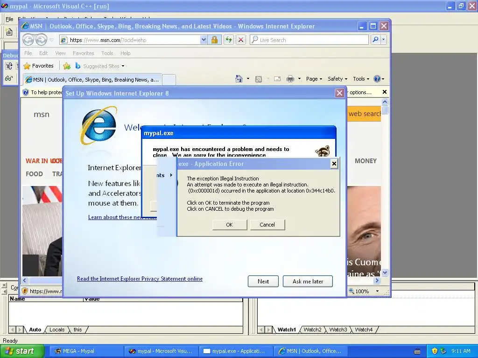This screenshot has width=478, height=358.
Task: Click the new document icon in Visual C++ toolbar
Action: coord(9,32)
